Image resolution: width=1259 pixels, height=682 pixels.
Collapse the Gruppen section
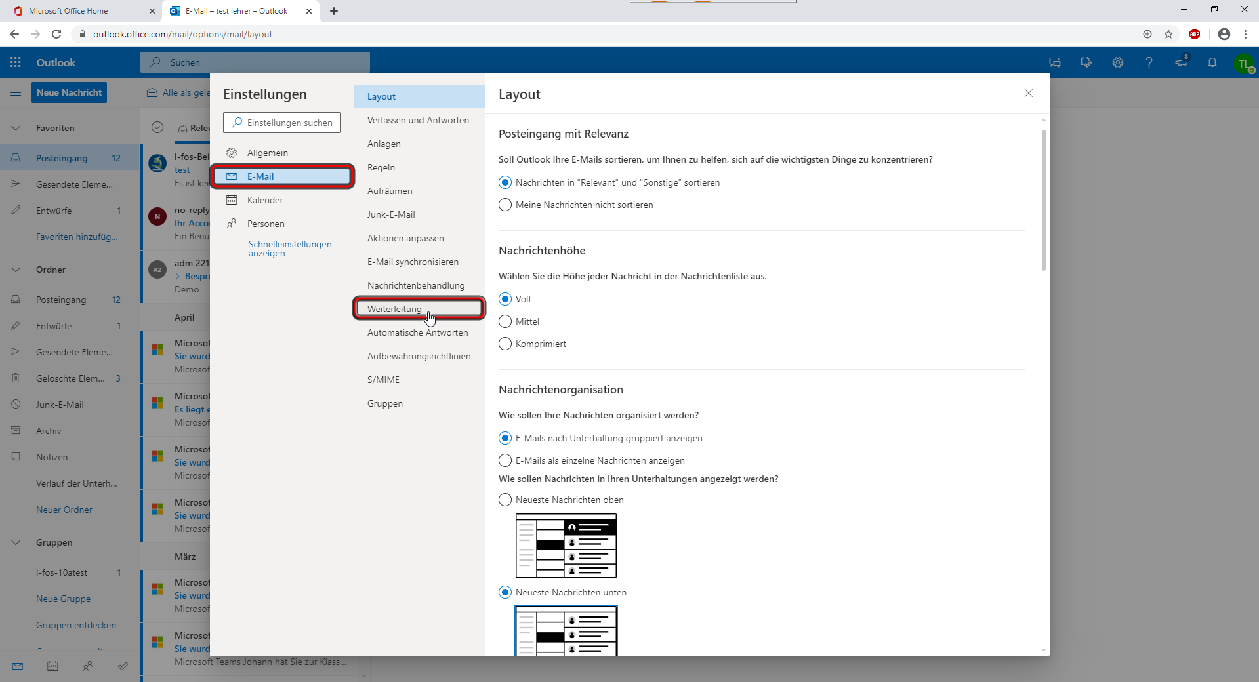tap(15, 542)
